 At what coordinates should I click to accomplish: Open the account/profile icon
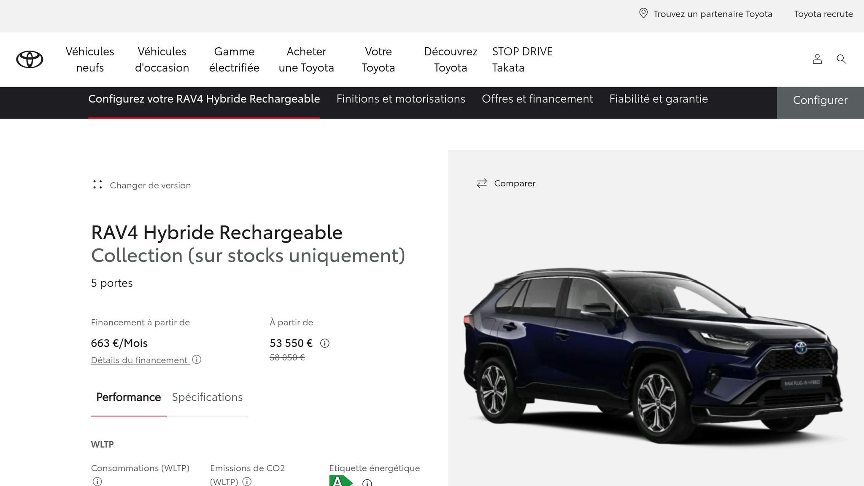click(817, 59)
